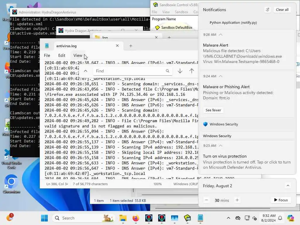Open the Edit menu in Notepad

[x=62, y=55]
